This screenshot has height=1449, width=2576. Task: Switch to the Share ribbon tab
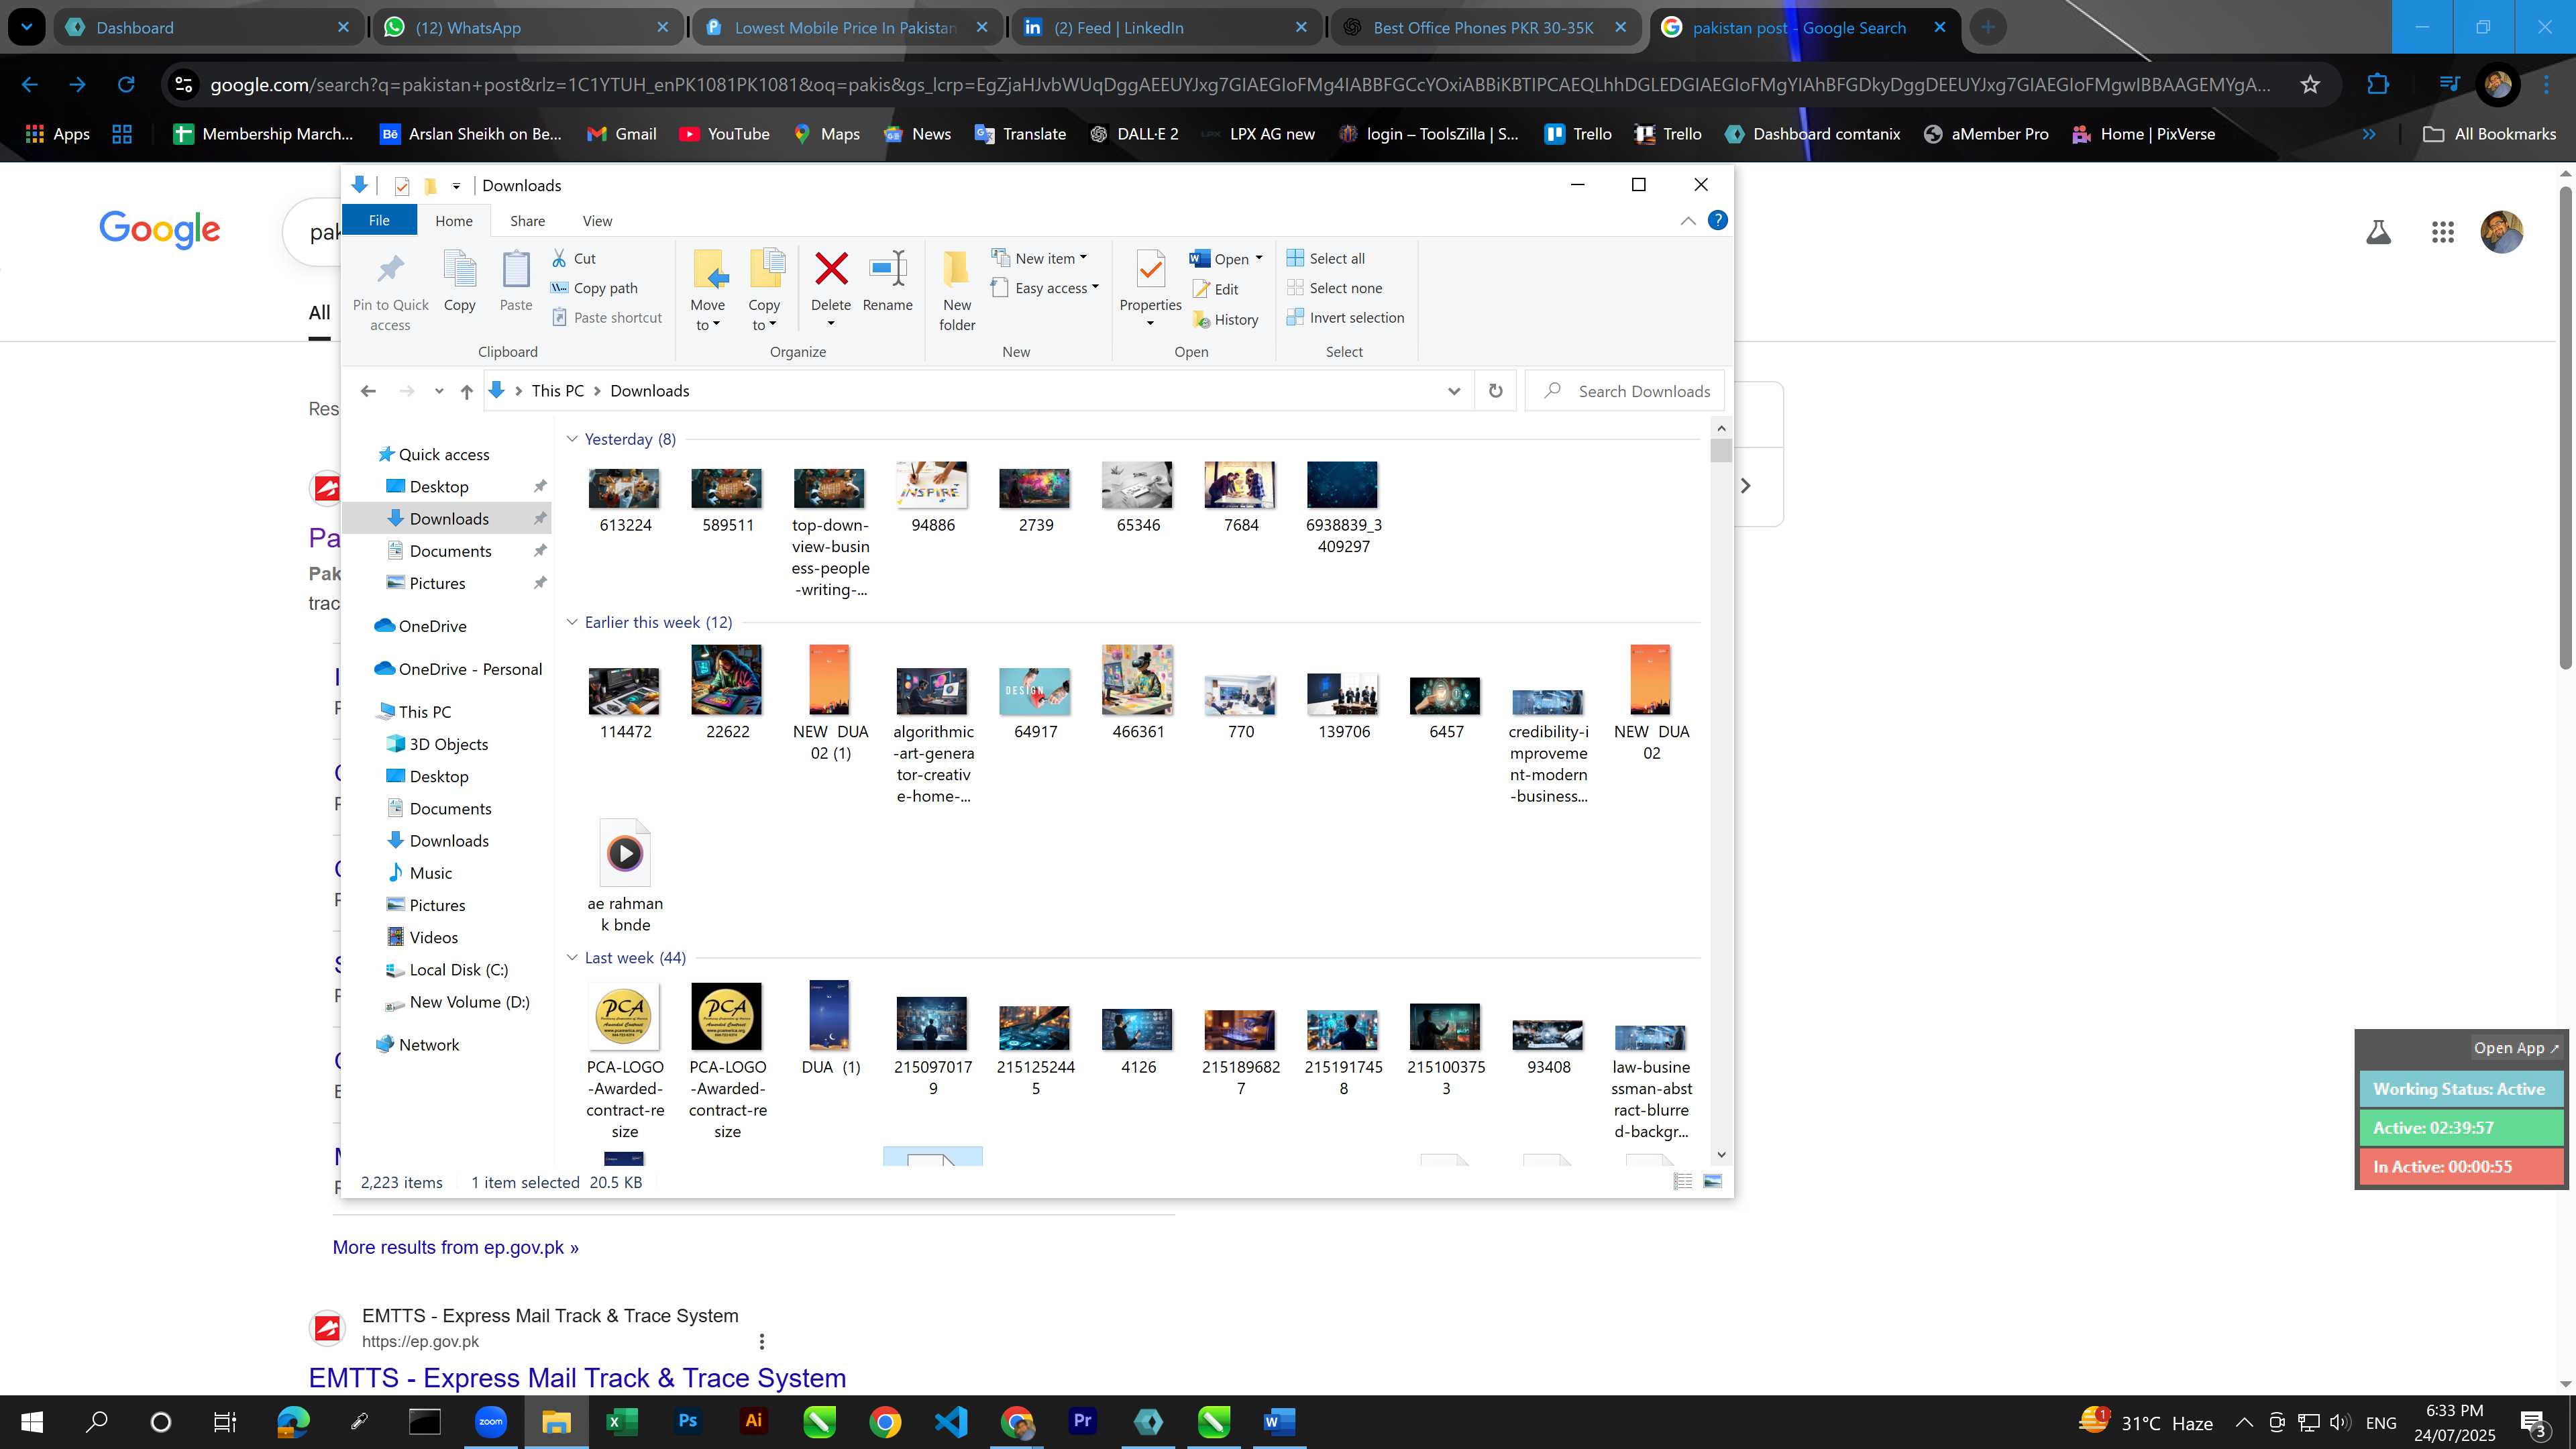click(527, 221)
